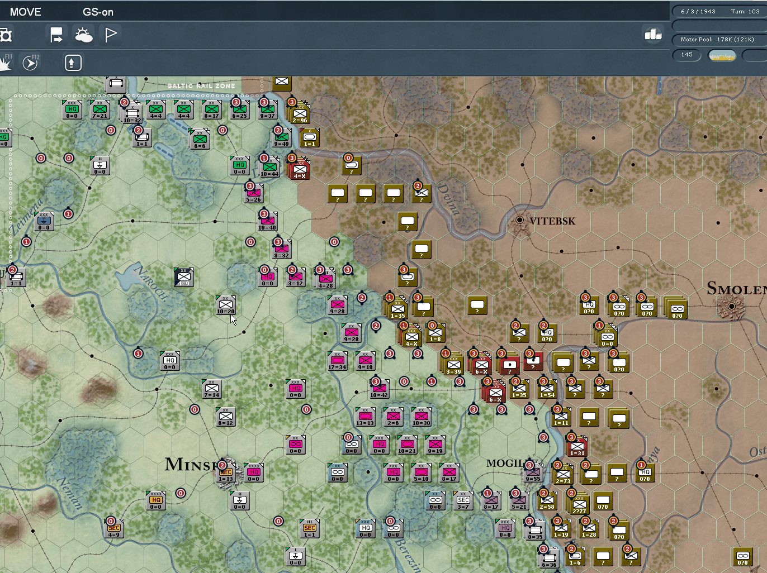Click the F12 circled arrow button
This screenshot has width=767, height=573.
(x=30, y=63)
